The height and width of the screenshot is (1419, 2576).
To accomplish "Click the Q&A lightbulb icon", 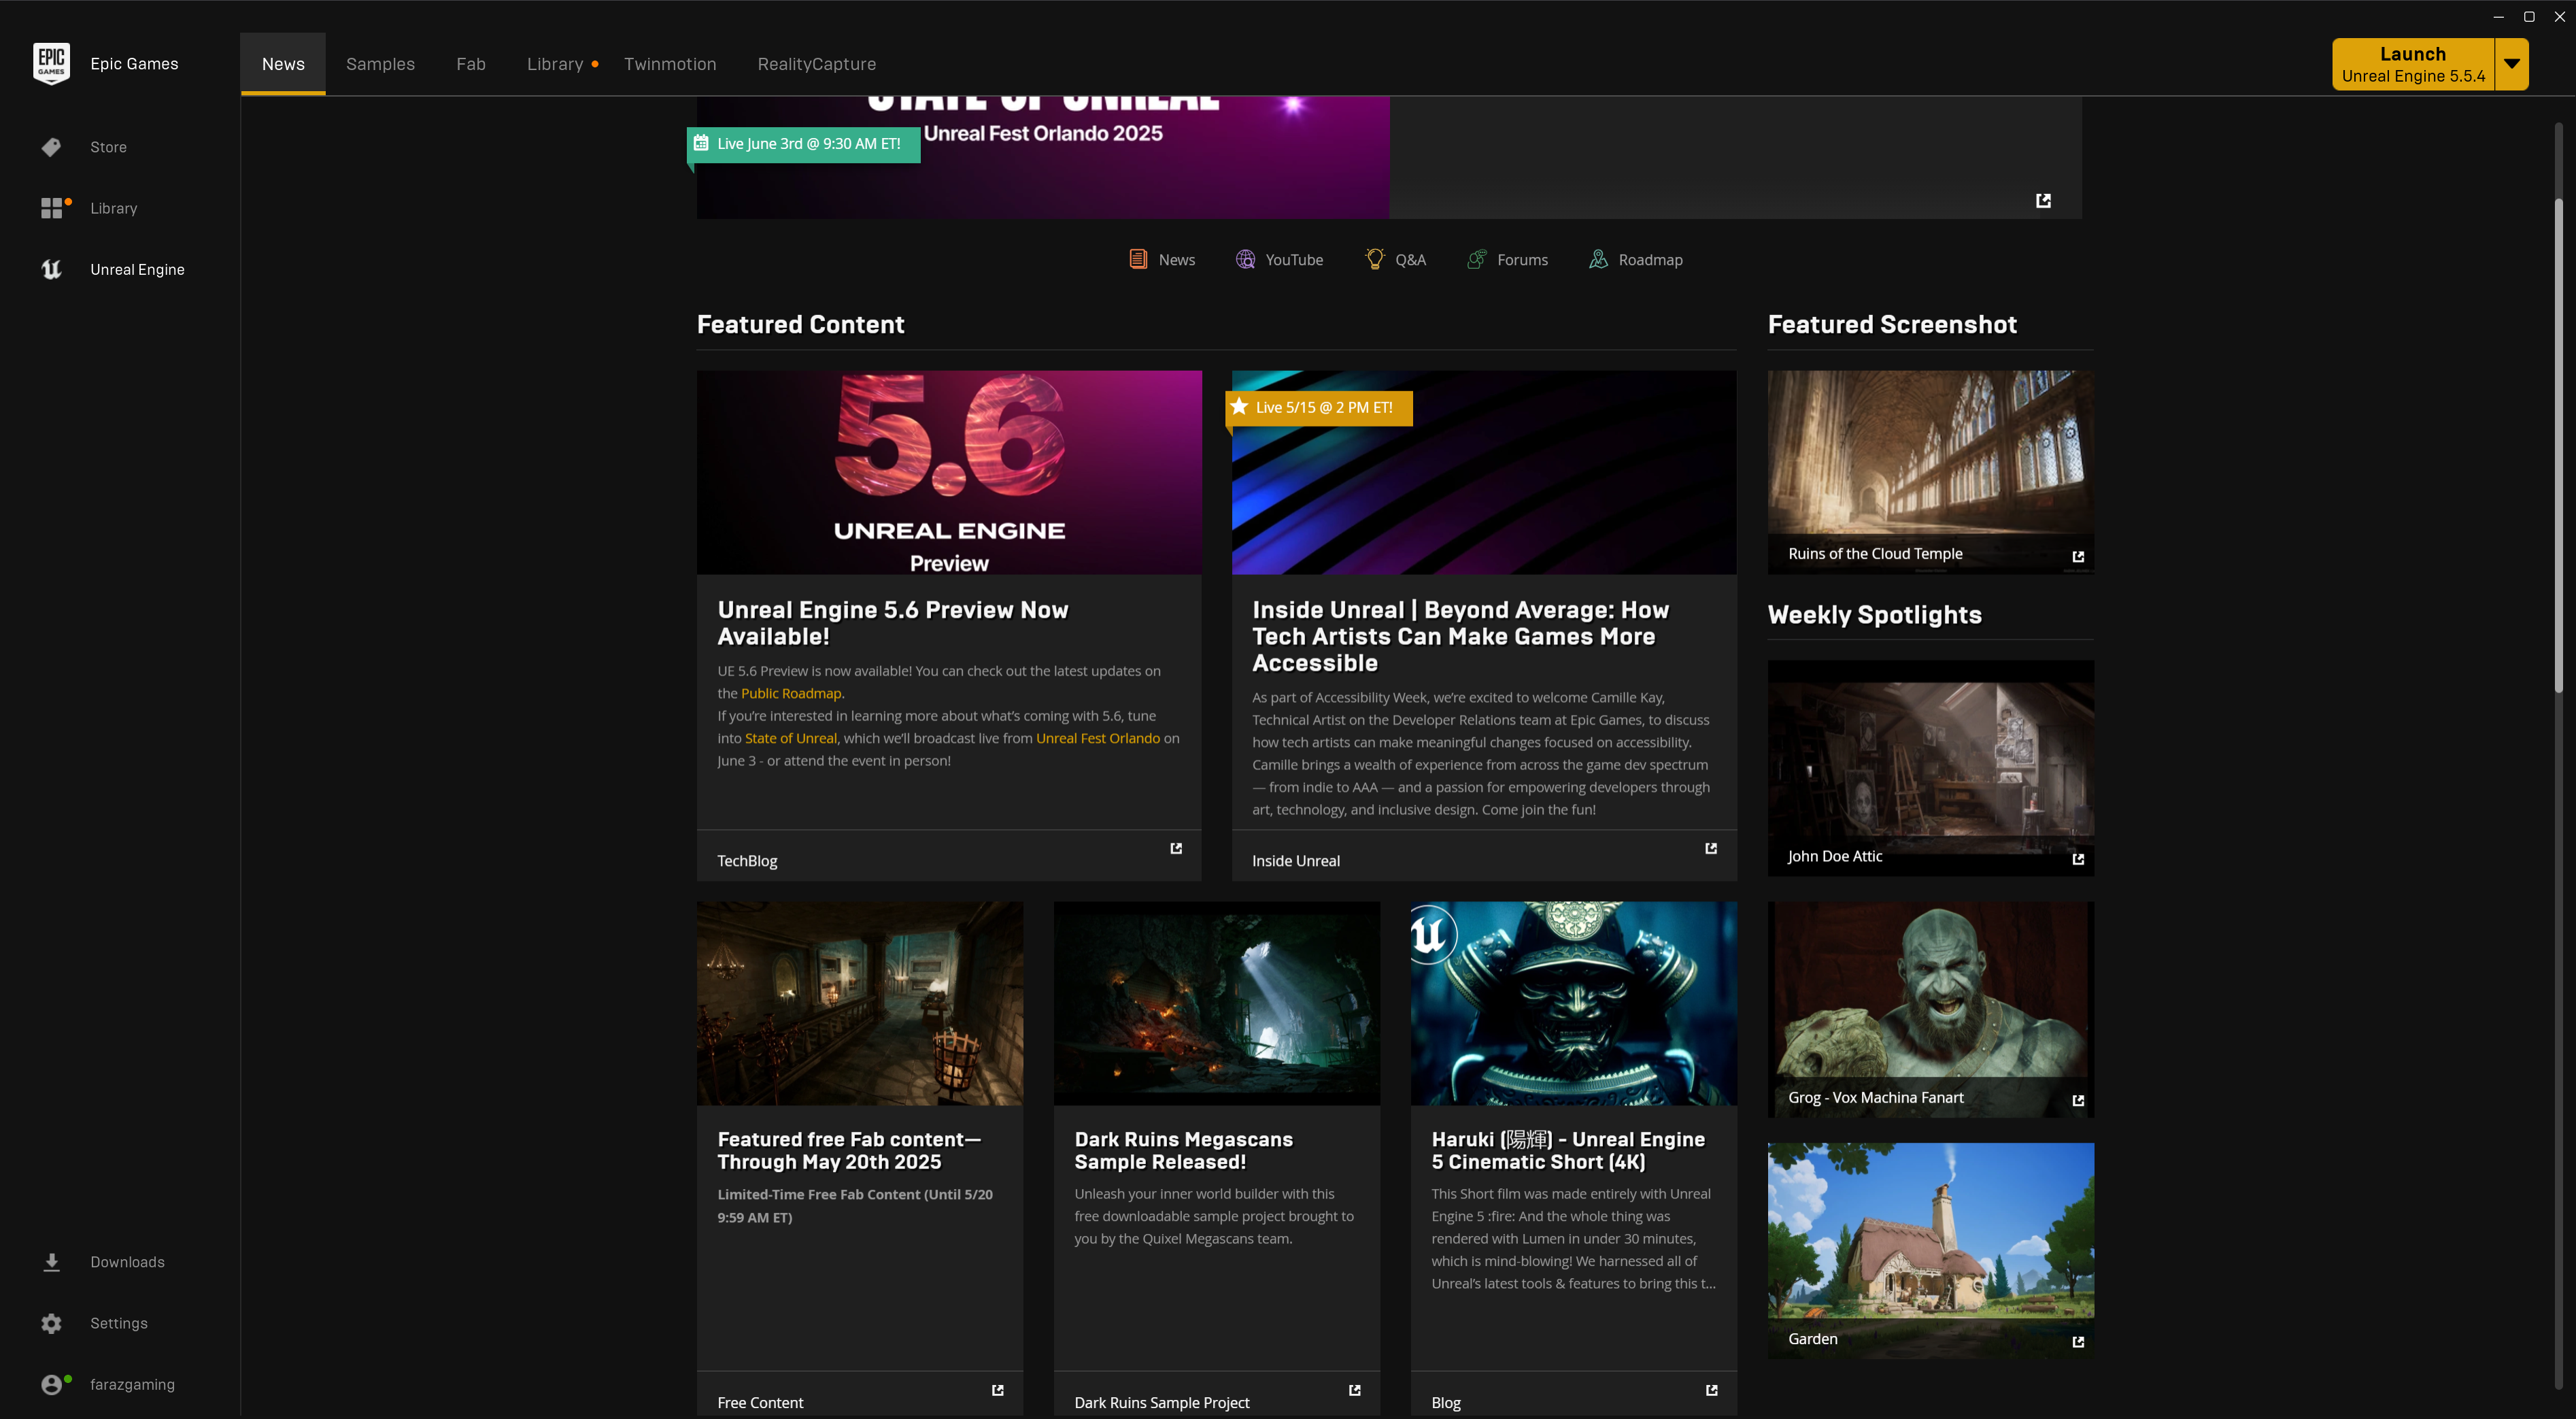I will click(x=1375, y=259).
